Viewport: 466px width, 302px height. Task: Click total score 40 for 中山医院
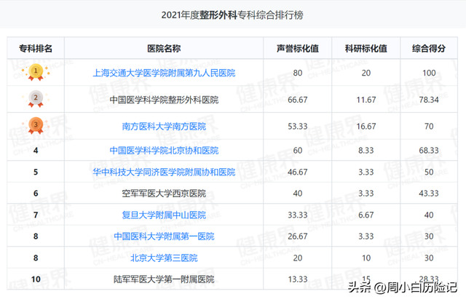(x=429, y=215)
